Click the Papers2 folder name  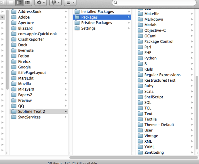tap(25, 95)
